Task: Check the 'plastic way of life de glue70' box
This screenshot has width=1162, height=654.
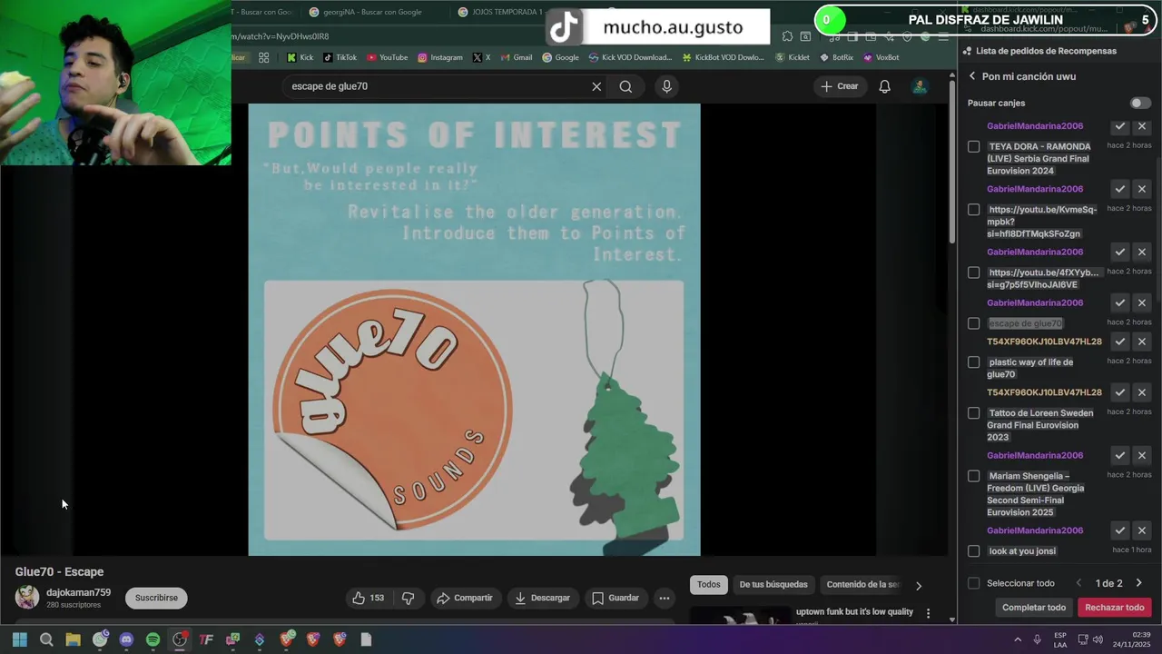Action: click(974, 362)
